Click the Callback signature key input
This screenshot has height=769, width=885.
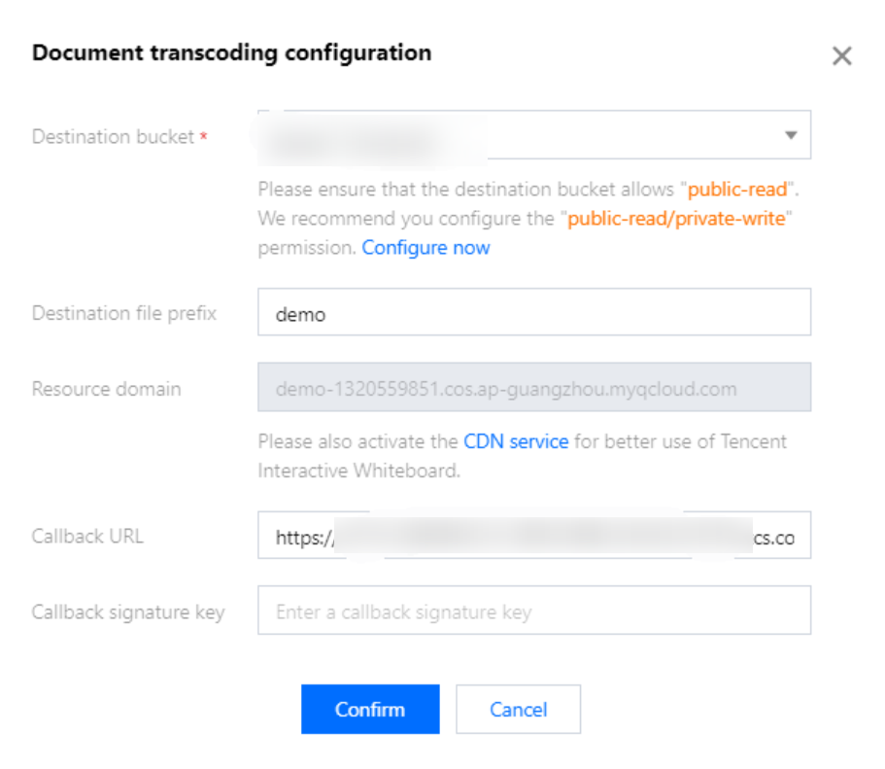(x=533, y=612)
